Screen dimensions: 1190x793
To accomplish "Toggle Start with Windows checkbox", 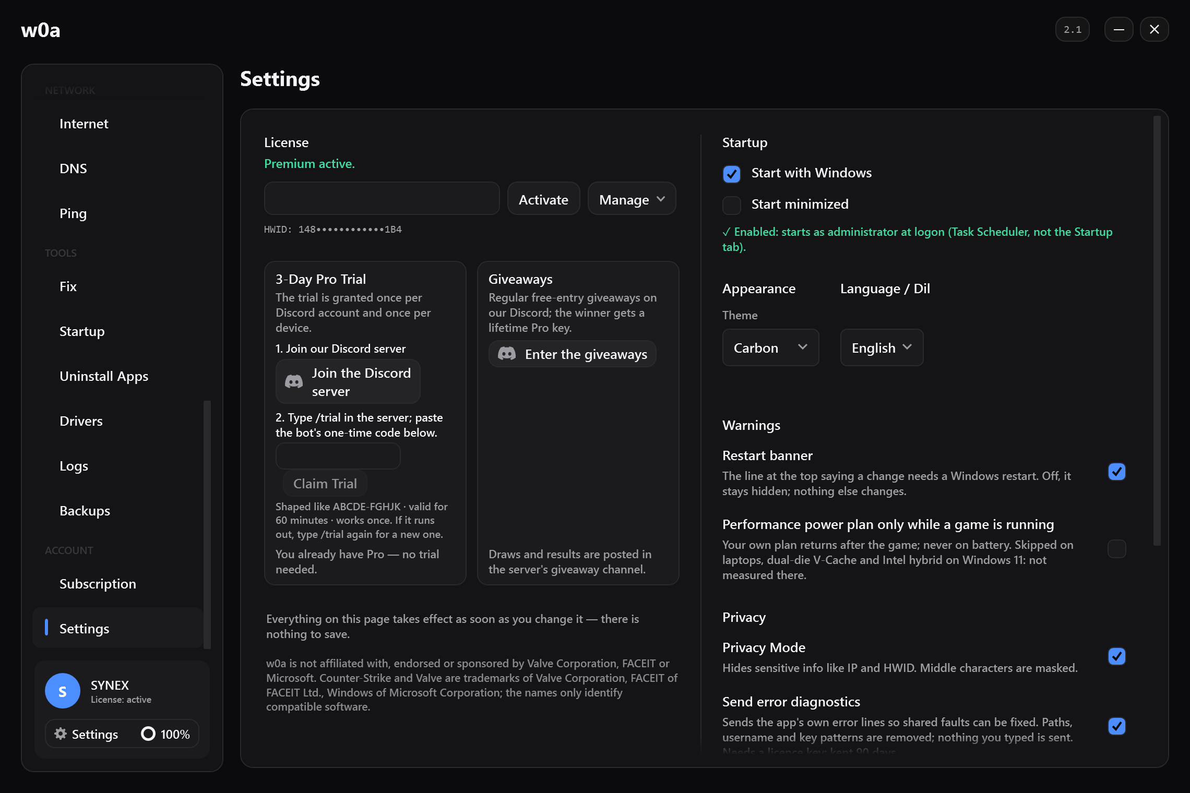I will click(732, 174).
